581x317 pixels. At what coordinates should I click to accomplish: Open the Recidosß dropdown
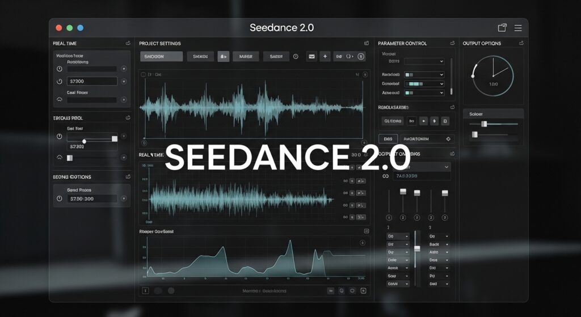[424, 75]
